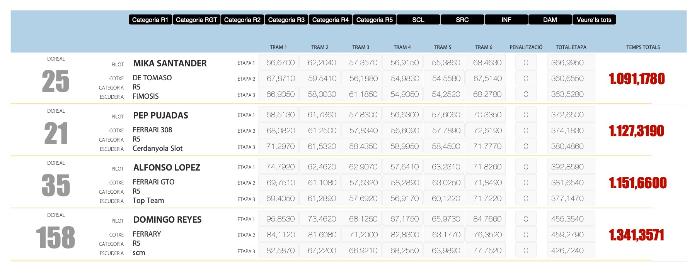The height and width of the screenshot is (262, 697).
Task: Select the pilot name PEP PUJADAS
Action: (x=160, y=115)
